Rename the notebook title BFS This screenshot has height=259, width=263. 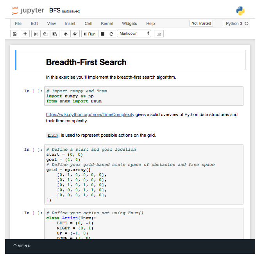(x=55, y=11)
